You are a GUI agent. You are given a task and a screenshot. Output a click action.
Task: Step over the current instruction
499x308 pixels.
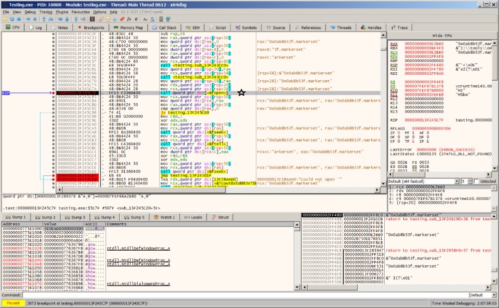pyautogui.click(x=51, y=18)
